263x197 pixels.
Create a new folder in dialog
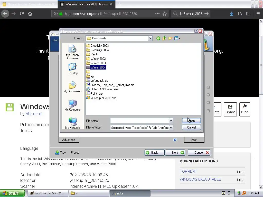pos(170,38)
